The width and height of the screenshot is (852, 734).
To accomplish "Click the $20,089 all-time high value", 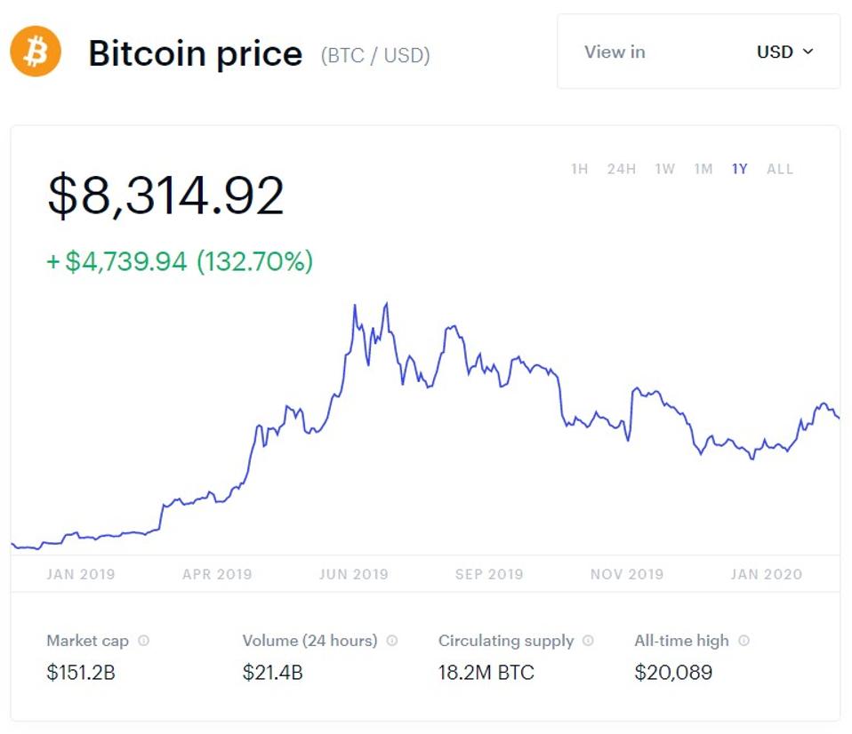I will (673, 673).
